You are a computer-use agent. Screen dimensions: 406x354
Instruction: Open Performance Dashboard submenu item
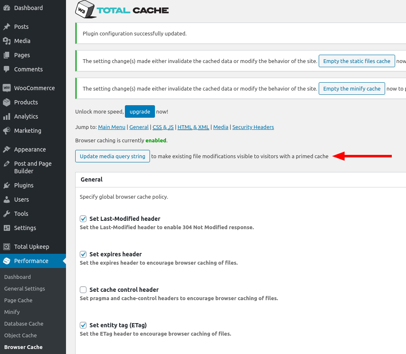pyautogui.click(x=18, y=277)
